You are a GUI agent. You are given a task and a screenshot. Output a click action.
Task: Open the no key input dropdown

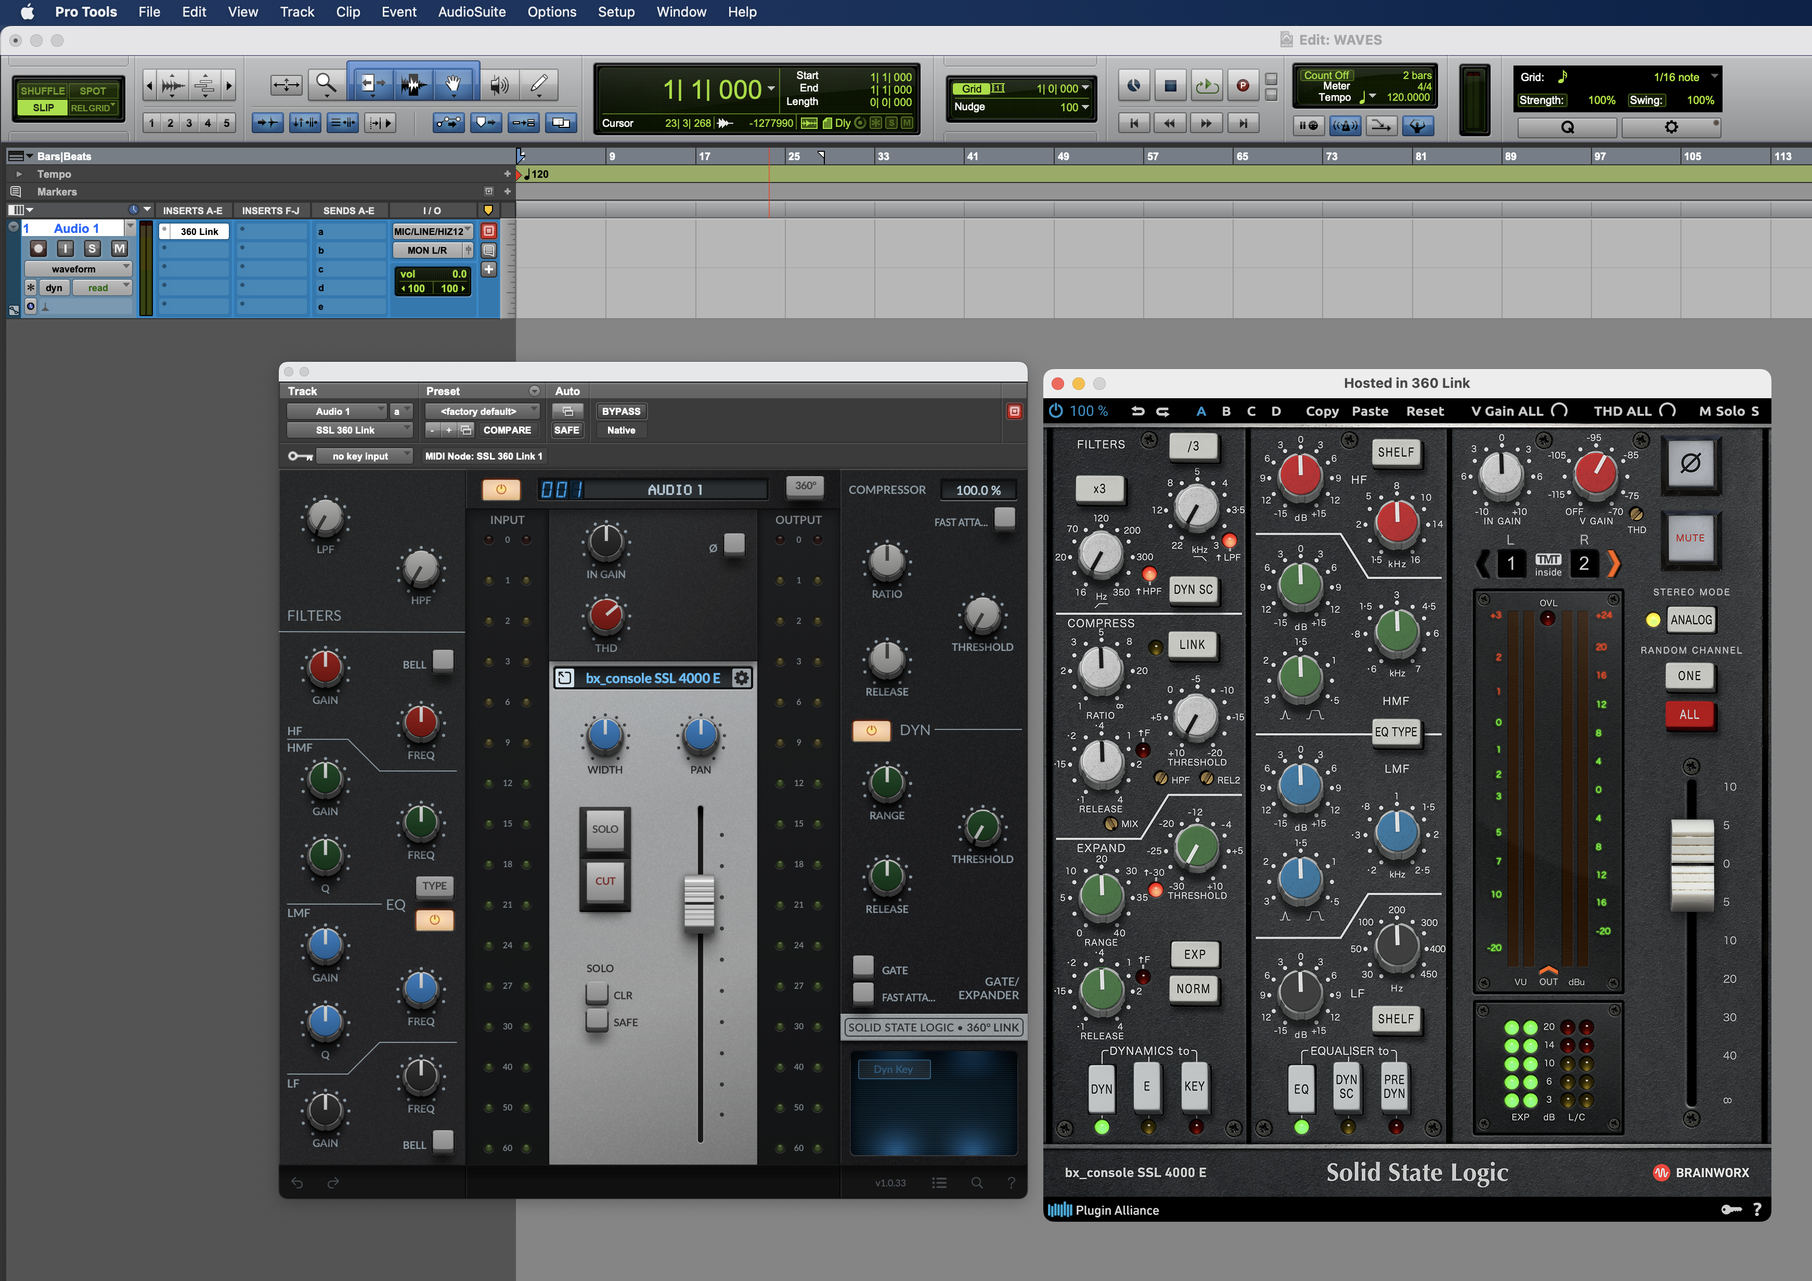[365, 456]
